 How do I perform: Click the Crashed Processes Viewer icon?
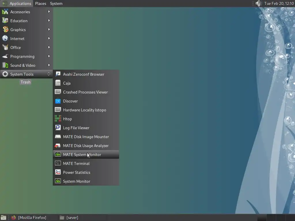point(58,92)
